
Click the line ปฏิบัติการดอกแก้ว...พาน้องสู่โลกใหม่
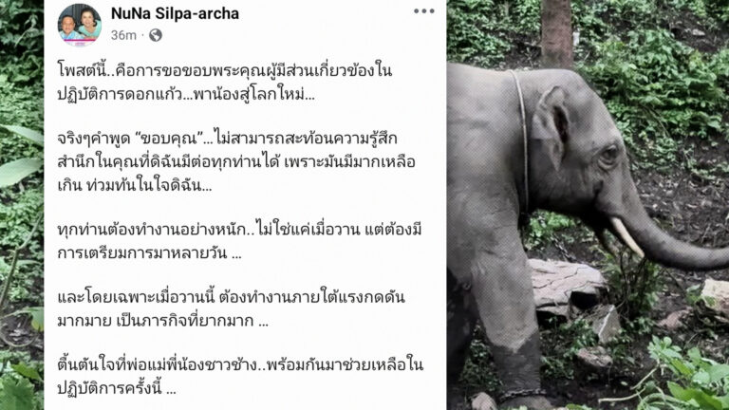pyautogui.click(x=186, y=94)
